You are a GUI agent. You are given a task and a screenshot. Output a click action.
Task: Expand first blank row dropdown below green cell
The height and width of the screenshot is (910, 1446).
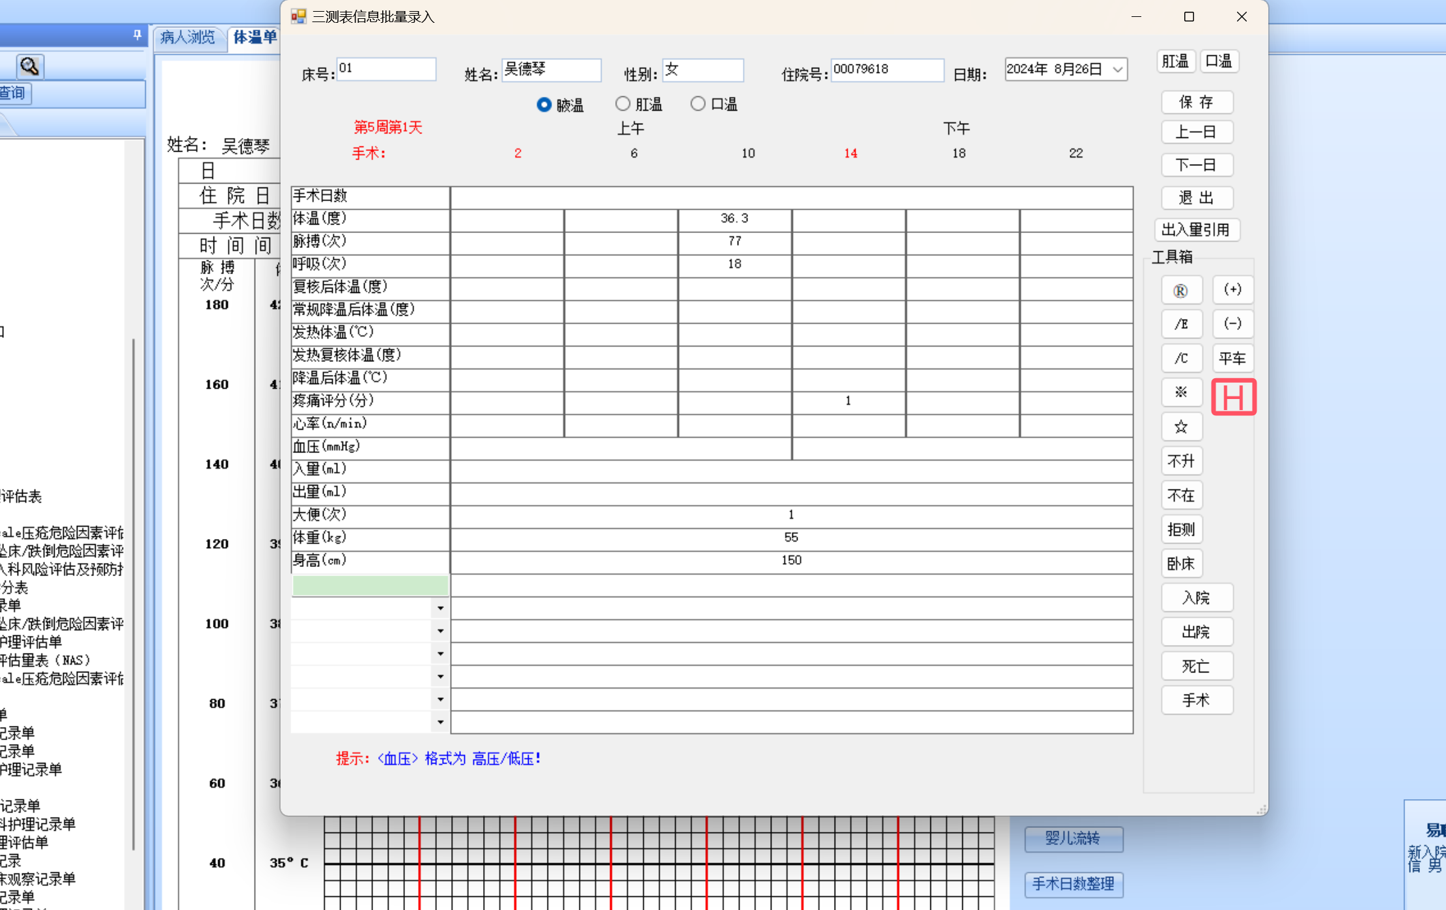click(x=441, y=608)
